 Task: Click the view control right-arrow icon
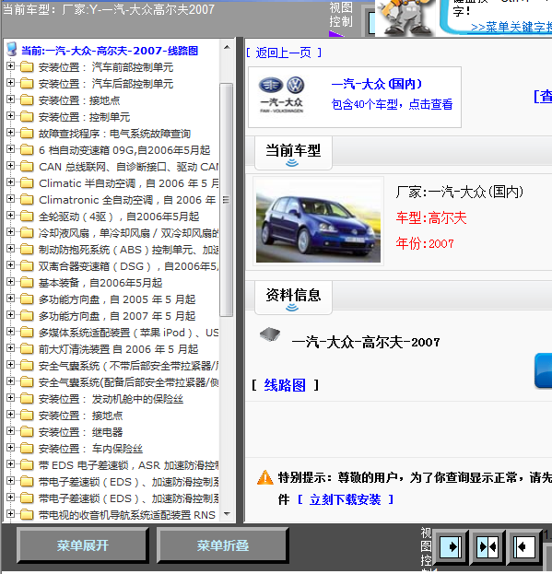(x=451, y=547)
